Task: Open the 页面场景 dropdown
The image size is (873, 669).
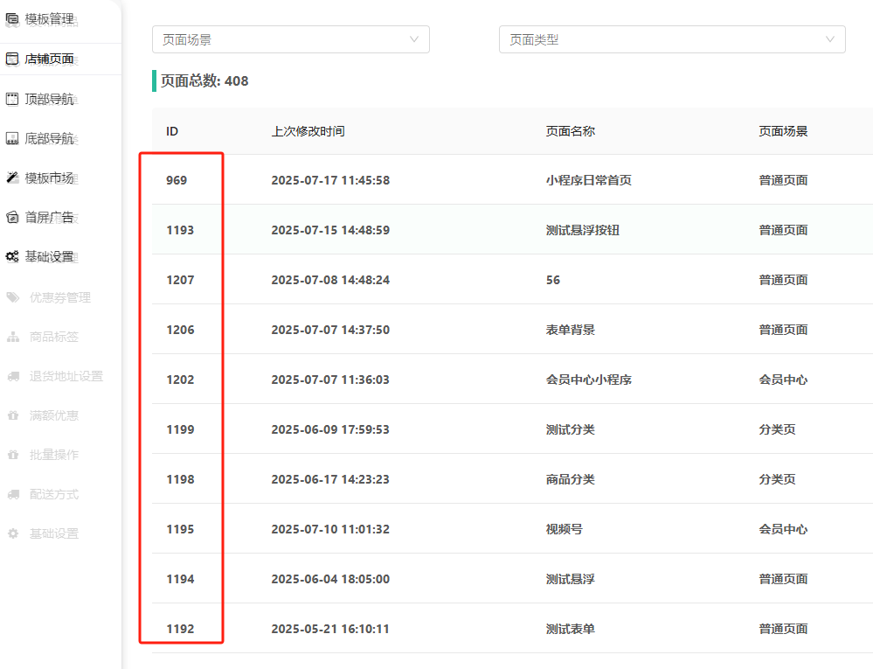Action: coord(290,39)
